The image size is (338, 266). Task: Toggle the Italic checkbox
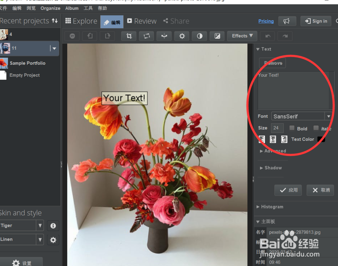316,128
